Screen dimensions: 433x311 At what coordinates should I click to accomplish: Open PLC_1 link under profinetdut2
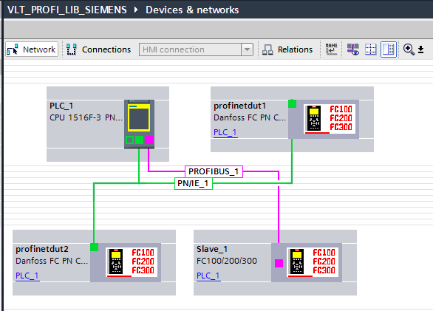27,276
